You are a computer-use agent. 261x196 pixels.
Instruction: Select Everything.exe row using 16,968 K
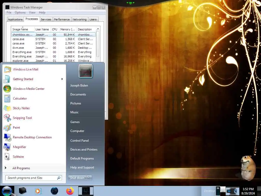(x=54, y=56)
